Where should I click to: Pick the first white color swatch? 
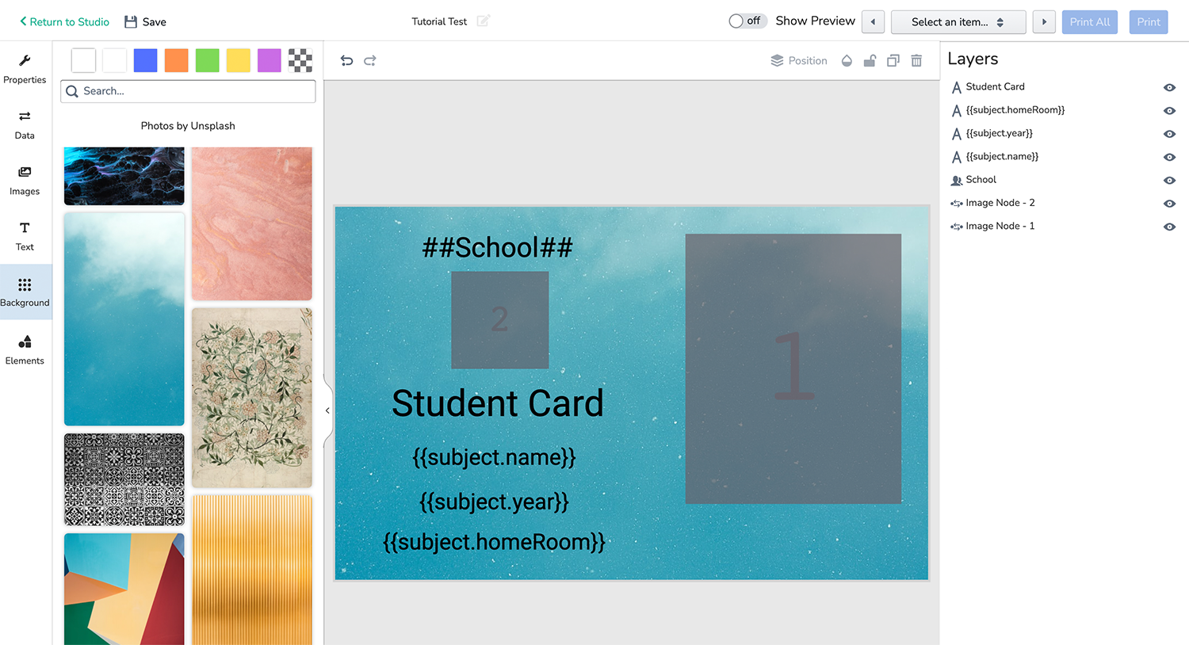point(83,60)
